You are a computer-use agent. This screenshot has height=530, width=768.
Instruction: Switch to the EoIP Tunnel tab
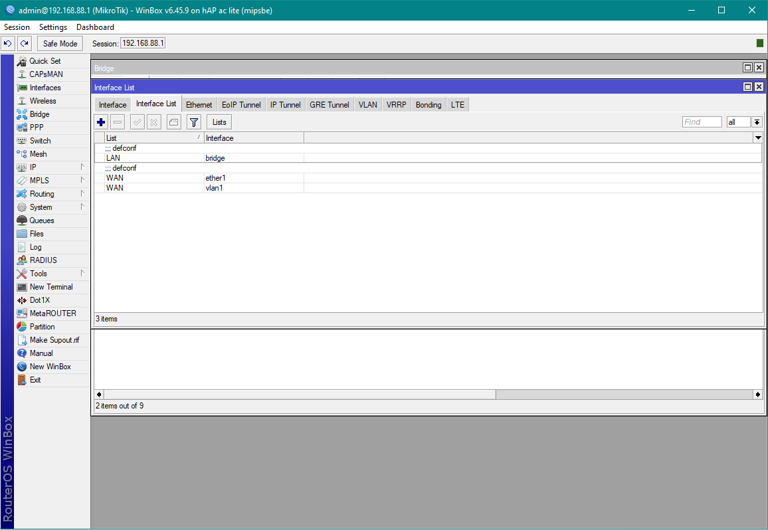[x=241, y=105]
